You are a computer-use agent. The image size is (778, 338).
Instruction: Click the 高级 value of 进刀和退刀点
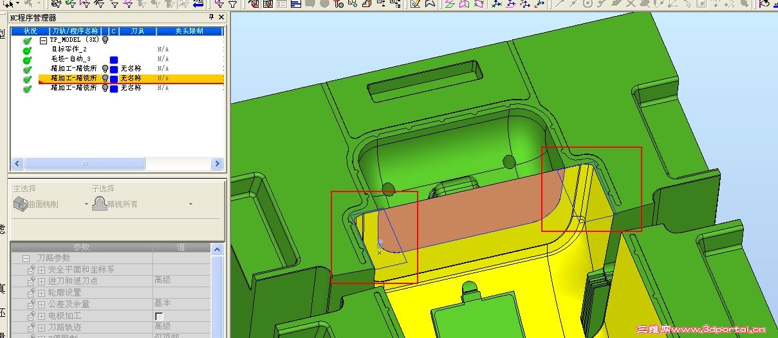coord(162,281)
